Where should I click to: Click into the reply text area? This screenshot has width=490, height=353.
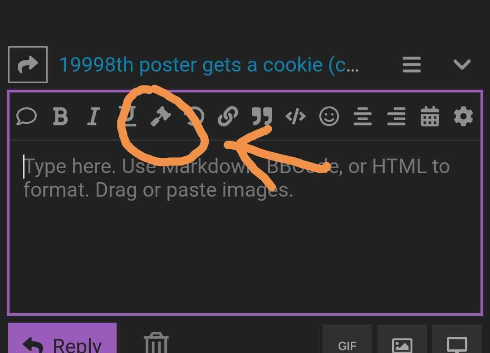[x=245, y=227]
